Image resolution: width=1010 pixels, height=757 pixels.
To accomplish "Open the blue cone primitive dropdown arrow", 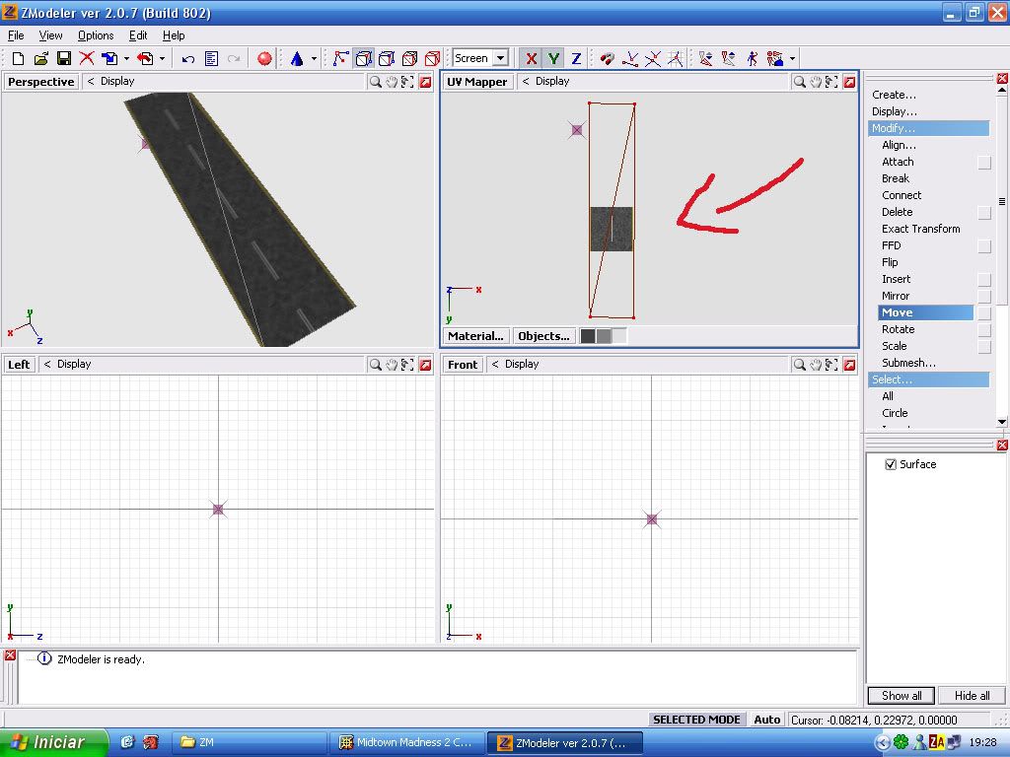I will tap(314, 59).
